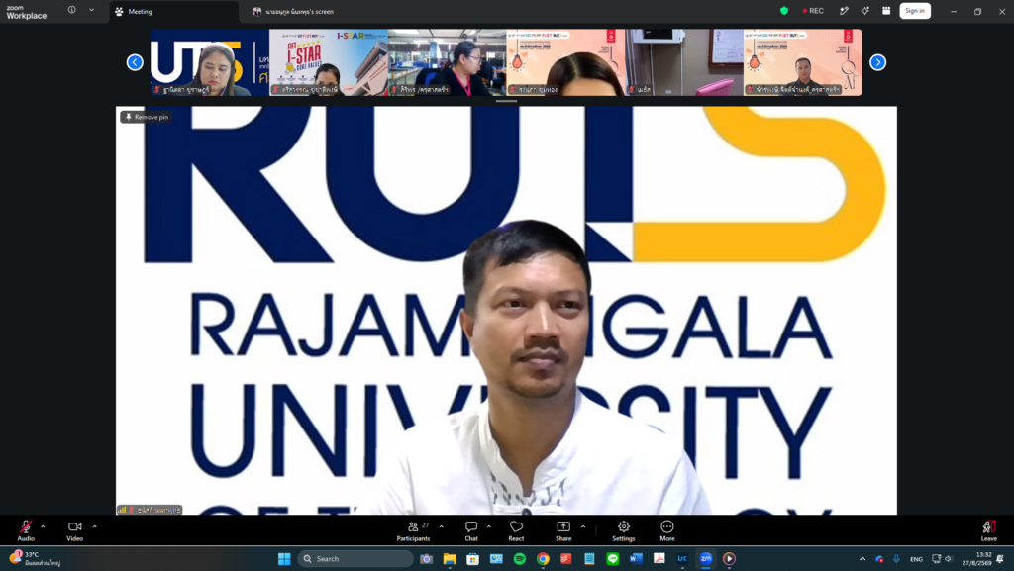
Task: Start Share screen
Action: pyautogui.click(x=563, y=531)
